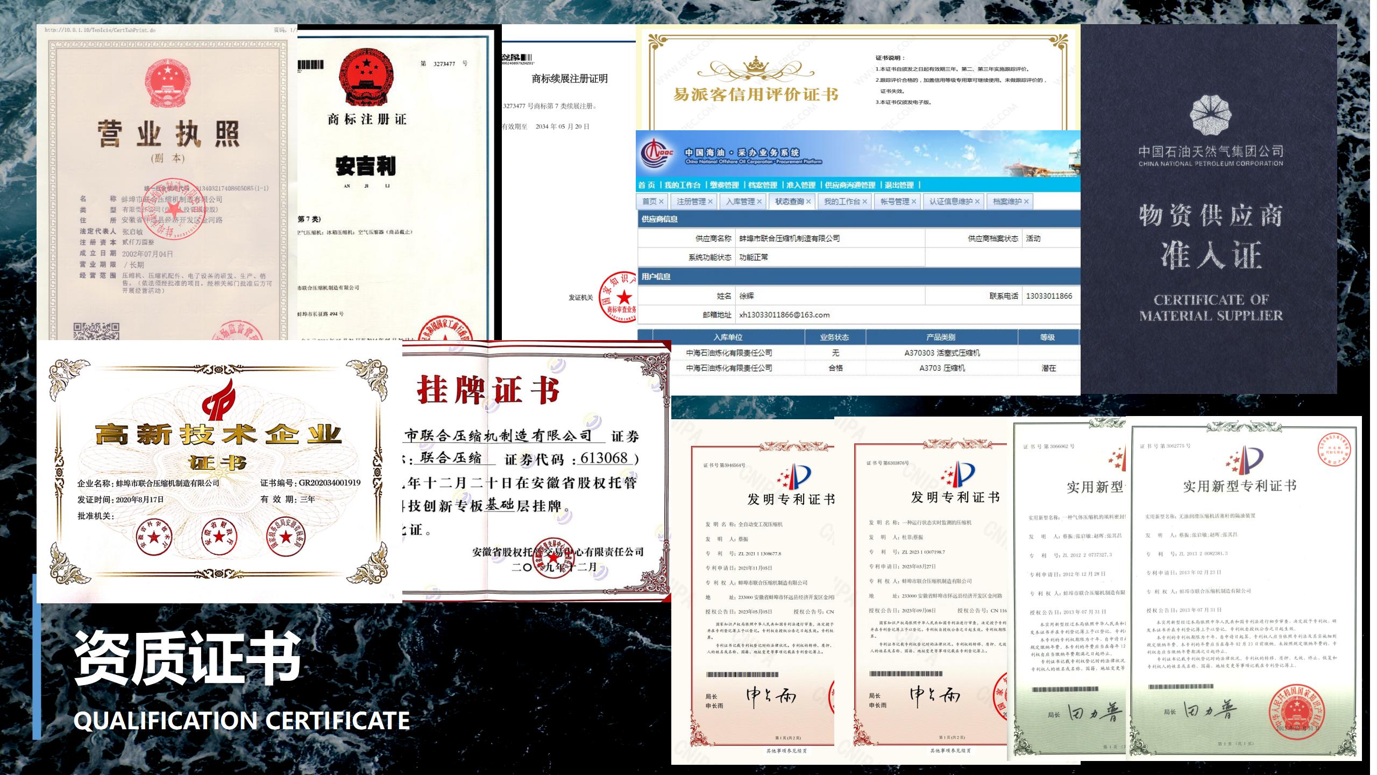Click the 潜在 grade cell

(x=1049, y=368)
